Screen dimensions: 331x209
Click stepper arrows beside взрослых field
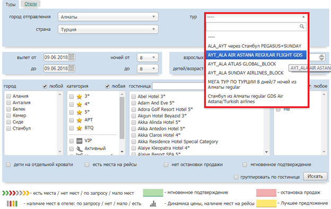click(x=321, y=57)
